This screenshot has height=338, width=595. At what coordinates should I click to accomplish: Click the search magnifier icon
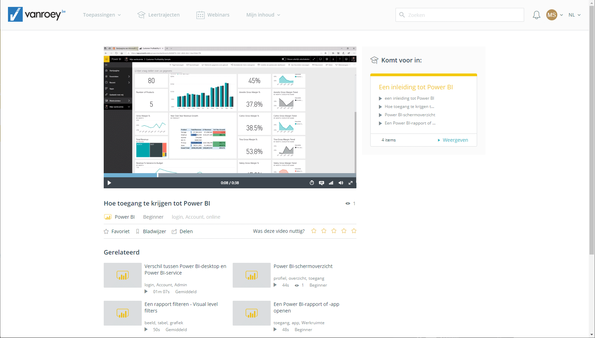(x=402, y=15)
